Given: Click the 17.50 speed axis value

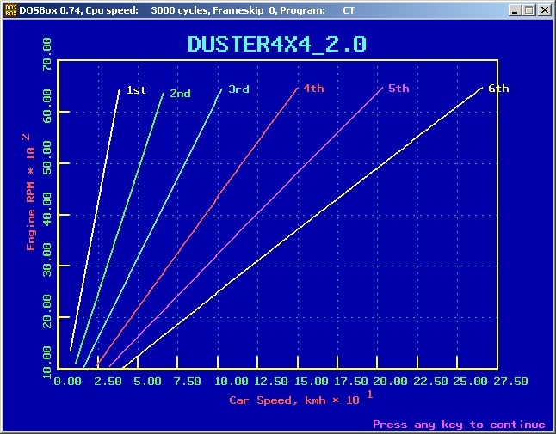Looking at the screenshot, I should tap(350, 382).
